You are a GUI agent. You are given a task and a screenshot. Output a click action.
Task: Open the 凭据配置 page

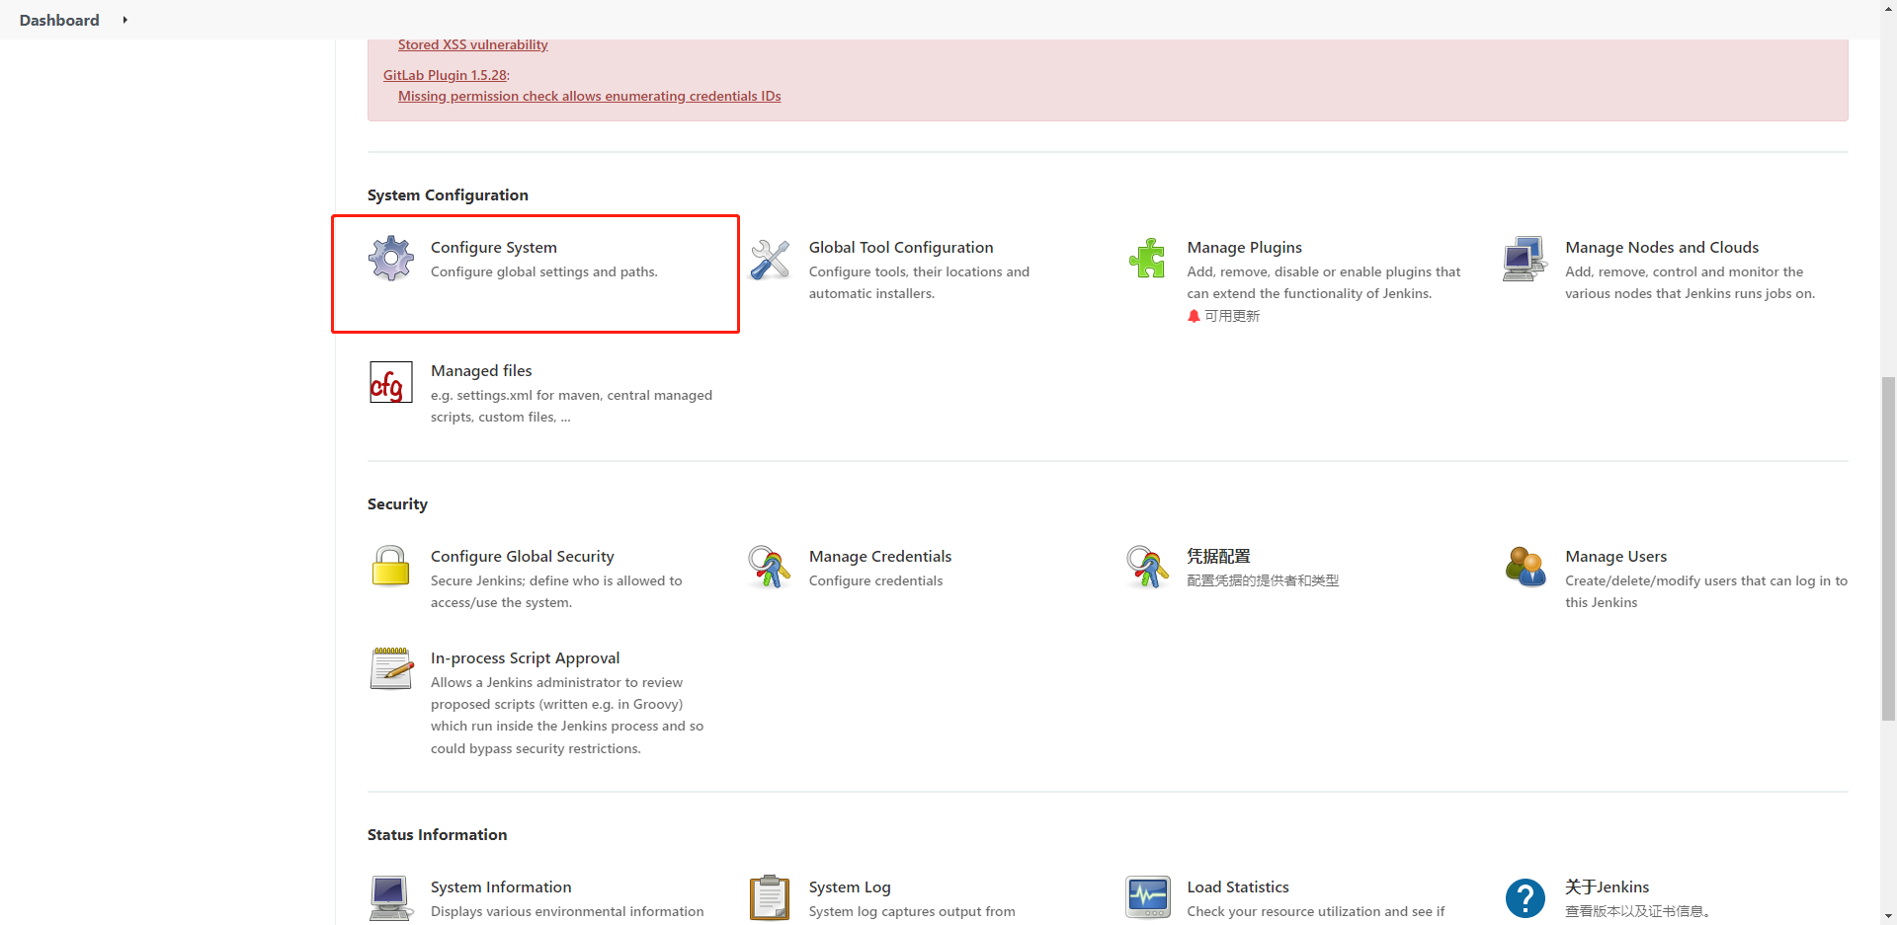1219,557
